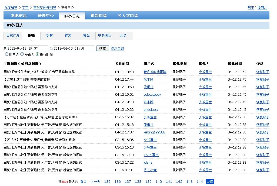The image size is (277, 186).
Task: Open user 月之小耗 profile
Action: [150, 170]
